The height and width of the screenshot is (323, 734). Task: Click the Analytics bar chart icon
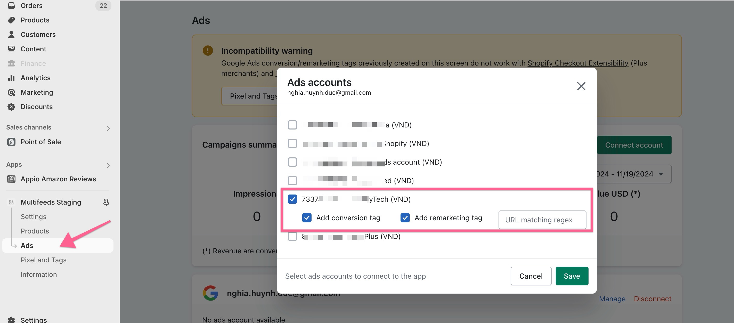(x=11, y=78)
